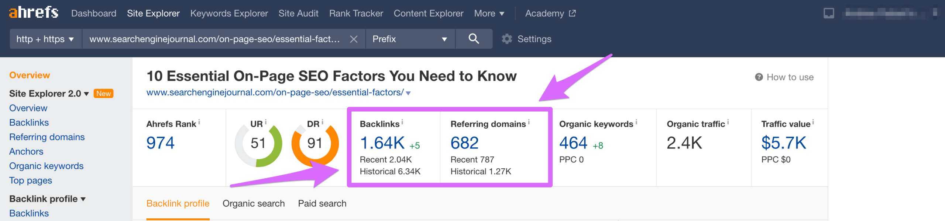Image resolution: width=945 pixels, height=221 pixels.
Task: Clear the URL with the X icon
Action: [x=353, y=39]
